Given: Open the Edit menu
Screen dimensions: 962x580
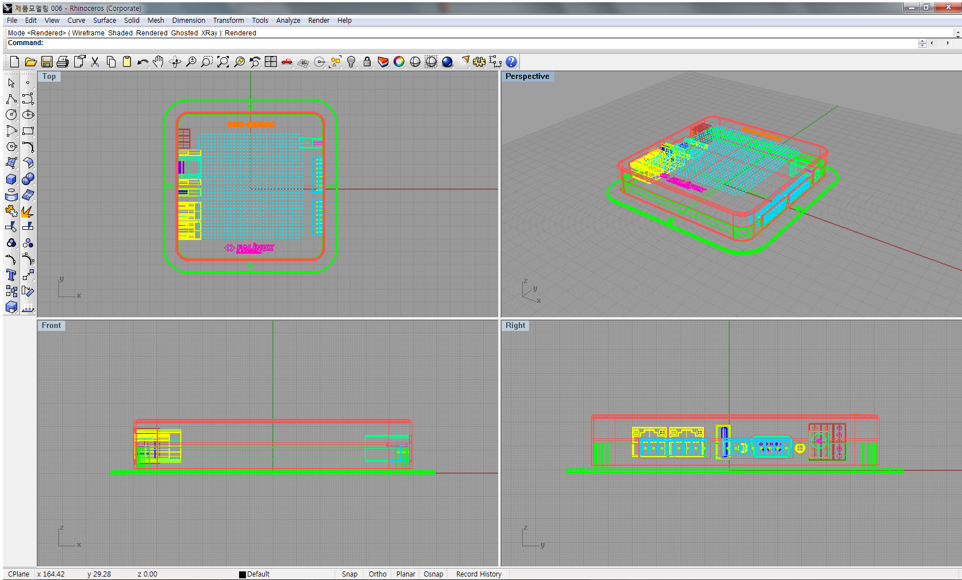Looking at the screenshot, I should tap(31, 20).
